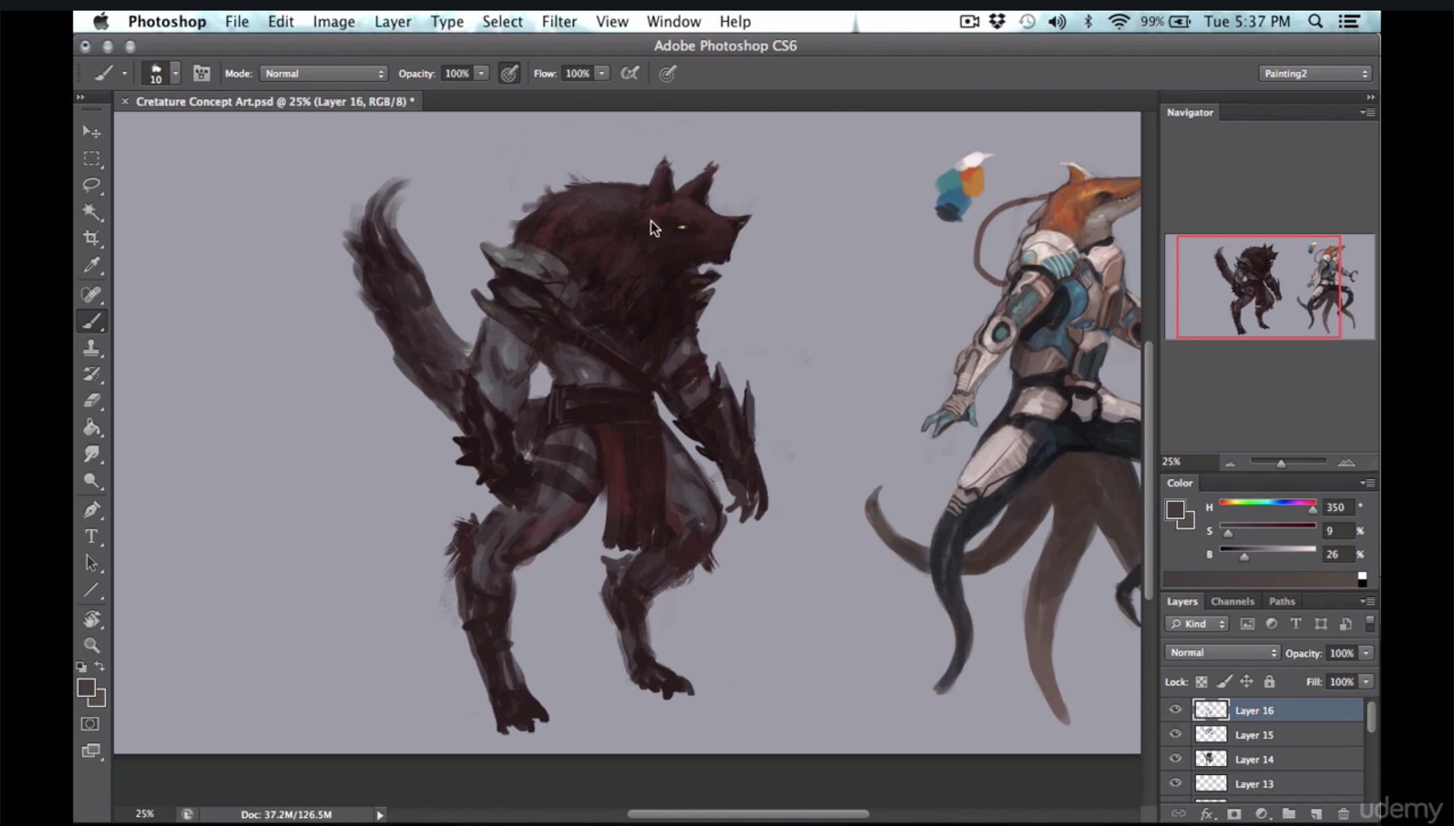
Task: Hide Layer 15 visibility
Action: click(x=1174, y=734)
